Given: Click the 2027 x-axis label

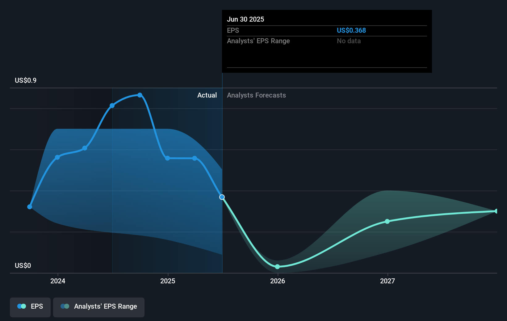Looking at the screenshot, I should [388, 281].
